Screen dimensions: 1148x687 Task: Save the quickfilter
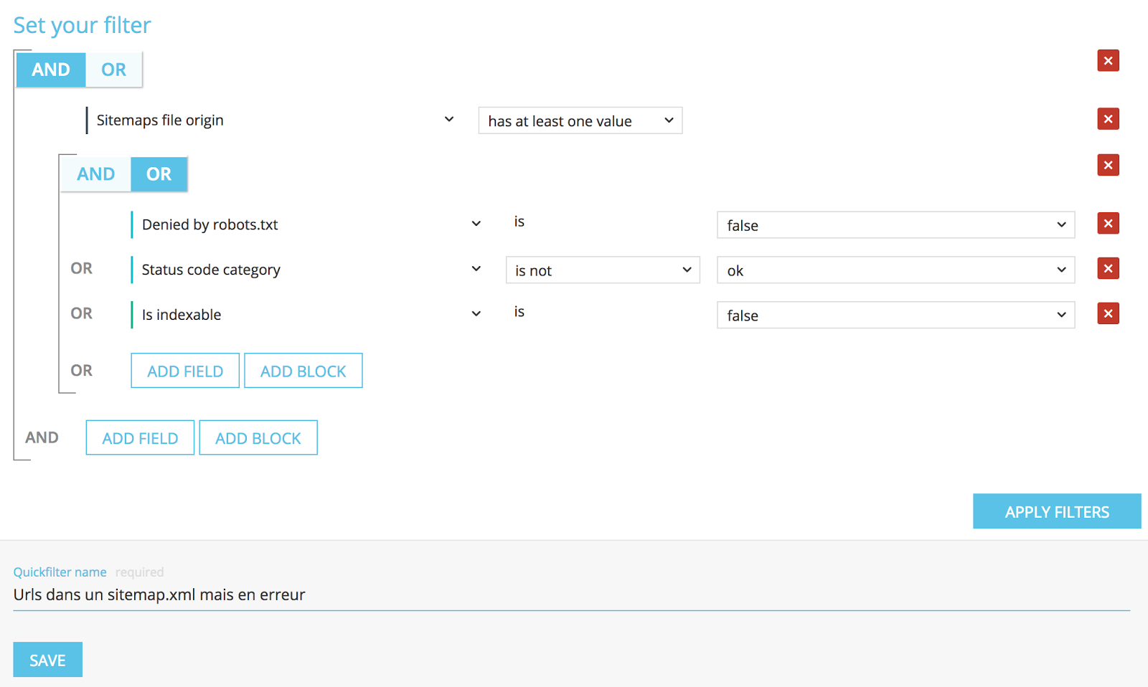pyautogui.click(x=47, y=660)
